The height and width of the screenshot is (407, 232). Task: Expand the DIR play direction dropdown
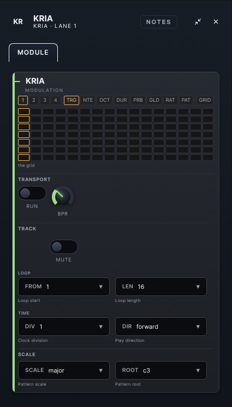pyautogui.click(x=161, y=327)
